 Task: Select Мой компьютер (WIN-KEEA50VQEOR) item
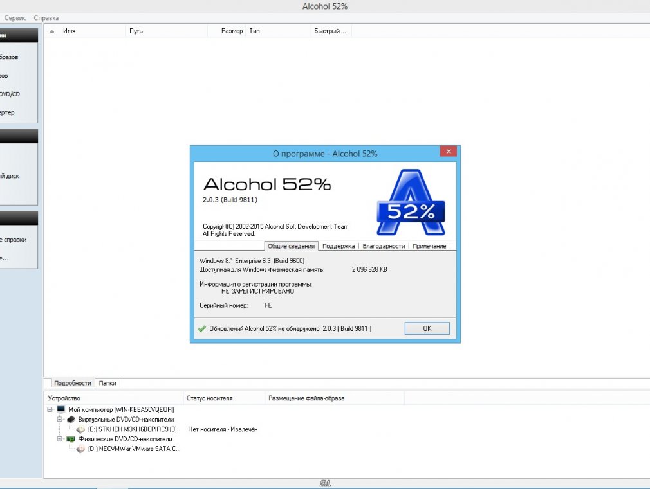[x=121, y=409]
